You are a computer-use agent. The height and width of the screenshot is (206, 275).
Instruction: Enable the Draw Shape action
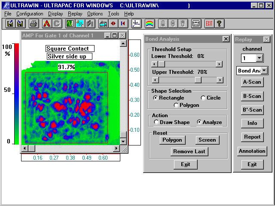(x=156, y=122)
